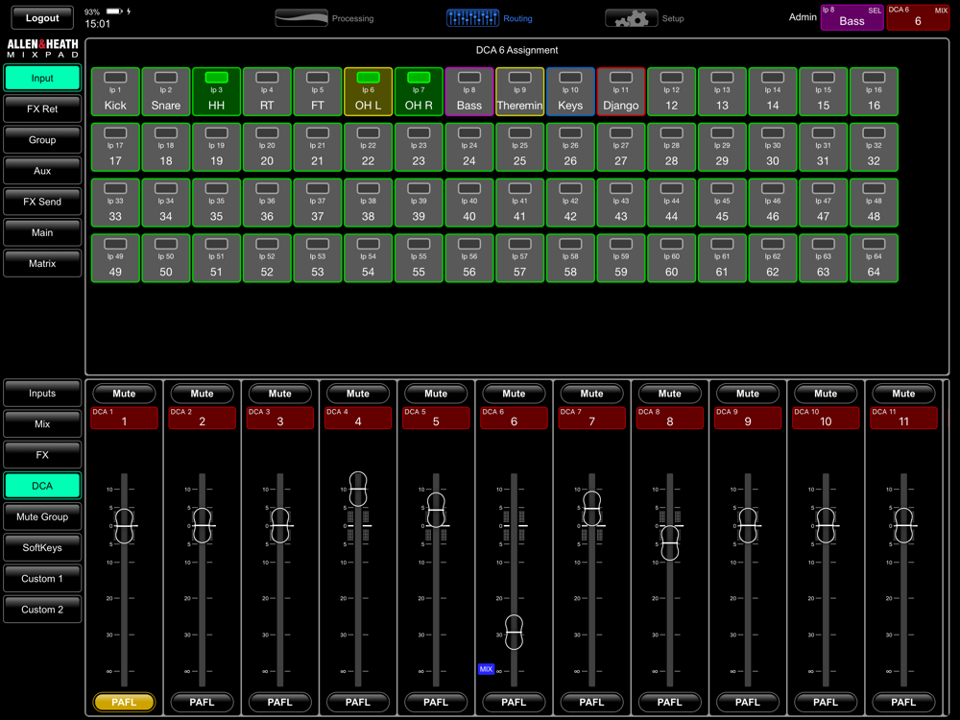960x720 pixels.
Task: Assign input 32 to DCA 6
Action: pos(874,147)
